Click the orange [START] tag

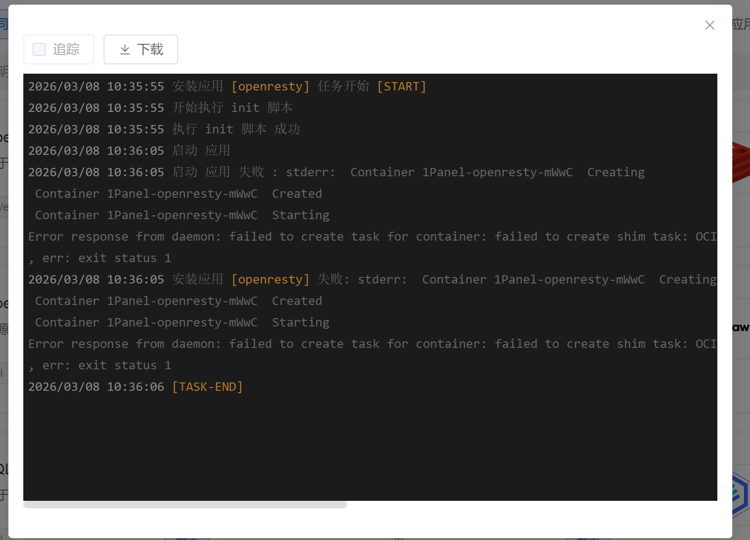[401, 87]
